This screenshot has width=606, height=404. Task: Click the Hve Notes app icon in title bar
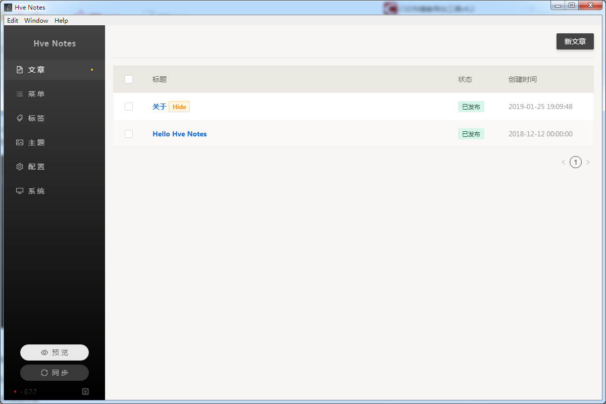(x=9, y=7)
